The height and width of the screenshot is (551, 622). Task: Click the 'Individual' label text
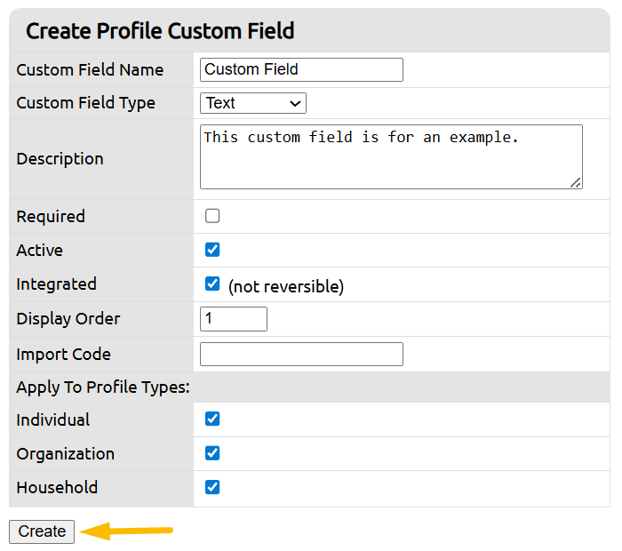[53, 419]
